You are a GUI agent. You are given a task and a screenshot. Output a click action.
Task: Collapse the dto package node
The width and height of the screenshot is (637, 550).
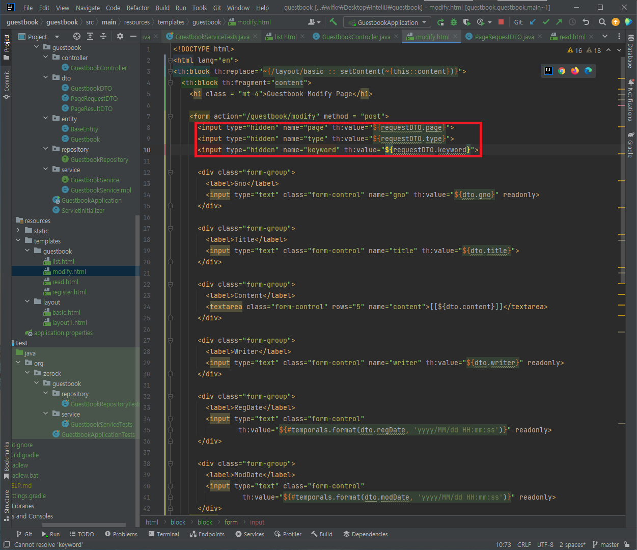tap(46, 78)
